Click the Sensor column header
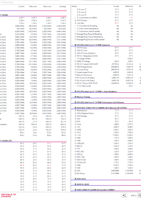Screen dimensions: 141x198 pos(74,6)
